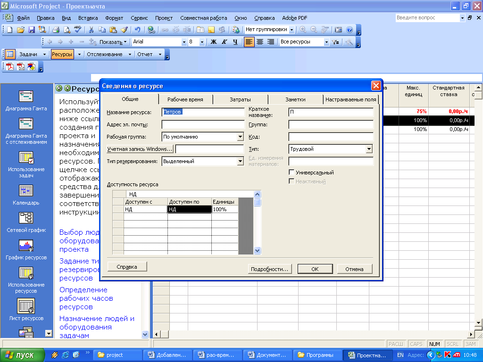Click Учетная запись Windows… button

pyautogui.click(x=140, y=149)
